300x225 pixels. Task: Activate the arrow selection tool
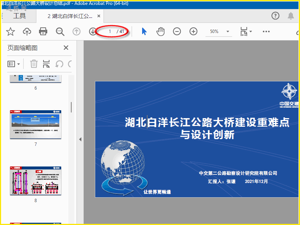[144, 31]
